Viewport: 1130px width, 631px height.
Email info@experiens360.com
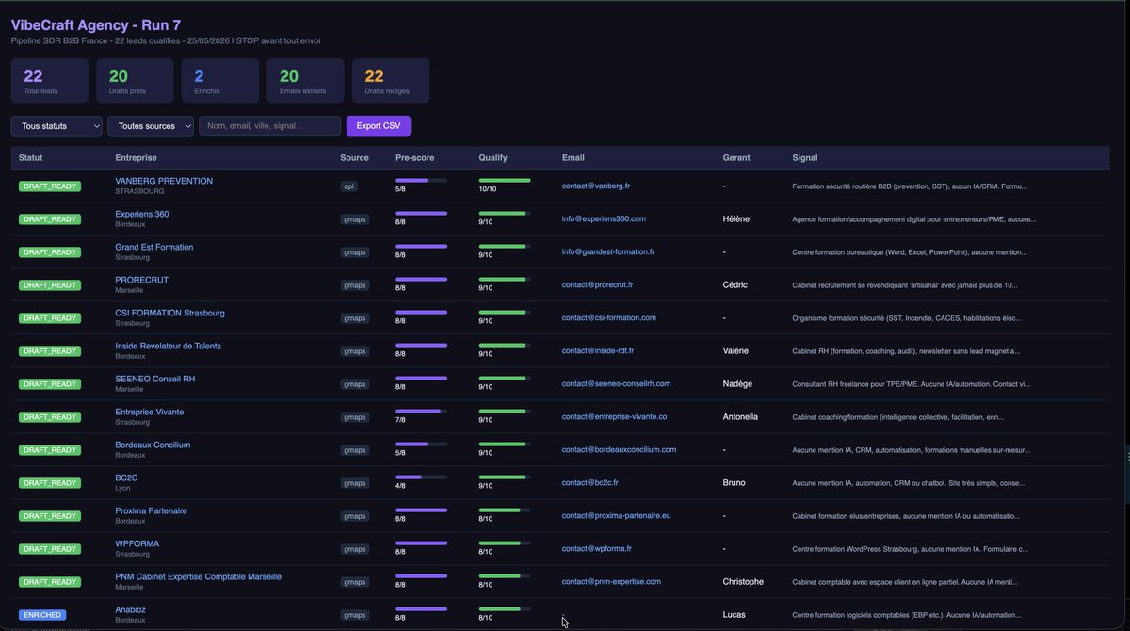604,218
